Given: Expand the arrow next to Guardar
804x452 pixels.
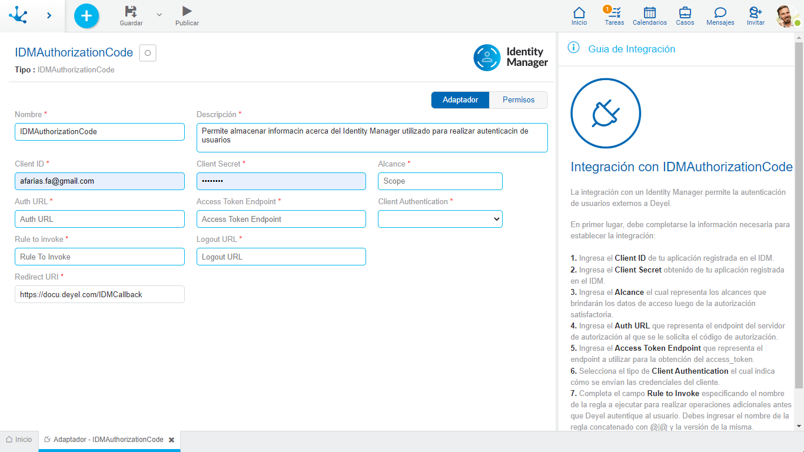Looking at the screenshot, I should coord(159,15).
